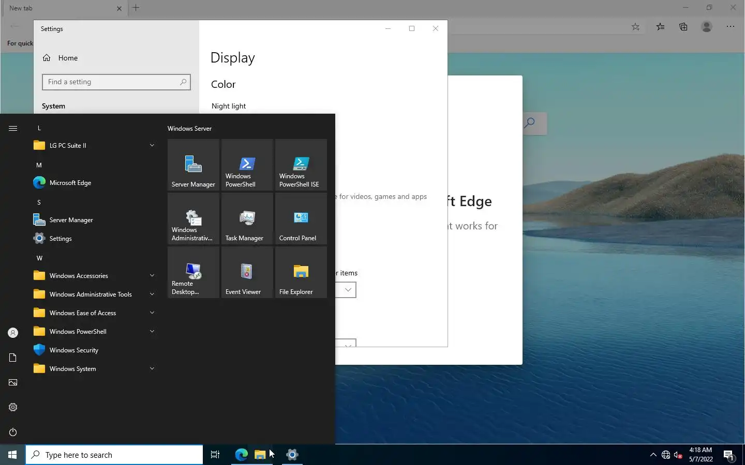This screenshot has height=465, width=745.
Task: Click the taskbar search box
Action: click(x=114, y=455)
